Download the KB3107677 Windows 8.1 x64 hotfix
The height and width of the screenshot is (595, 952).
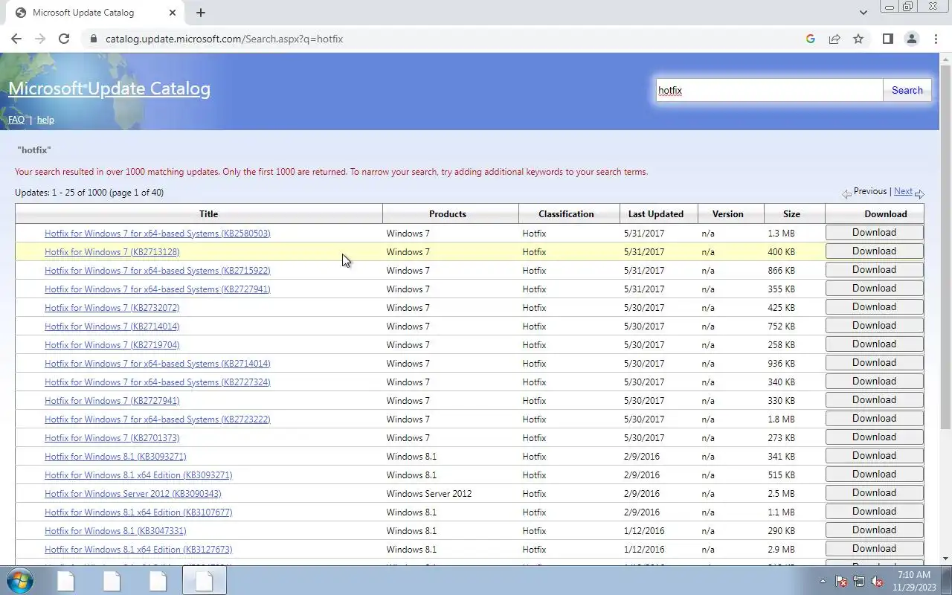[x=874, y=512]
